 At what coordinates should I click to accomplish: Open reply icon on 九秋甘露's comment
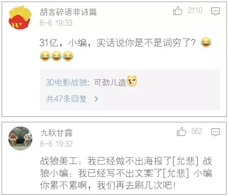216,132
